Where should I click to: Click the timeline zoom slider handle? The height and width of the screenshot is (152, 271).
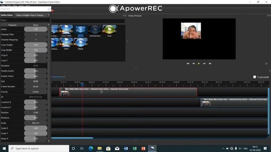coord(64,77)
